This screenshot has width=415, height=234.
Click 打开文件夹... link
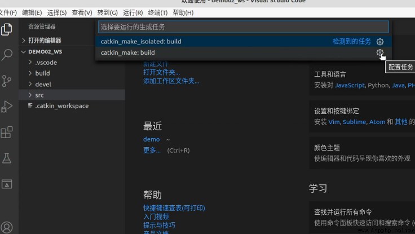pyautogui.click(x=161, y=72)
